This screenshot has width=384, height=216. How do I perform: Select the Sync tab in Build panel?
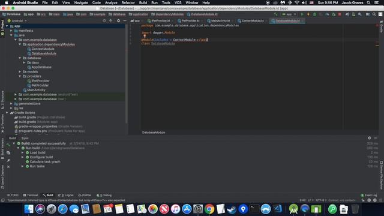pyautogui.click(x=25, y=138)
